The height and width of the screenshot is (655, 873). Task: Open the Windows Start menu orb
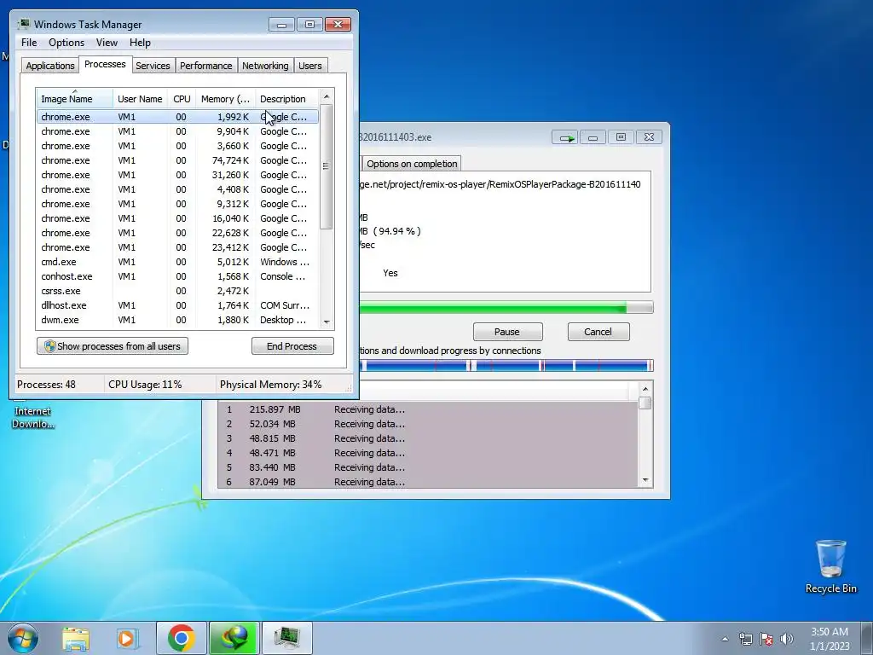coord(22,638)
